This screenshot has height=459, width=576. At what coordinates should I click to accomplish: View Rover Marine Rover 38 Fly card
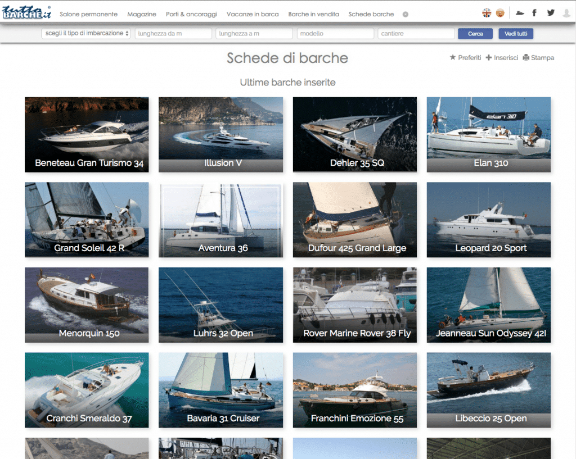[x=355, y=305]
